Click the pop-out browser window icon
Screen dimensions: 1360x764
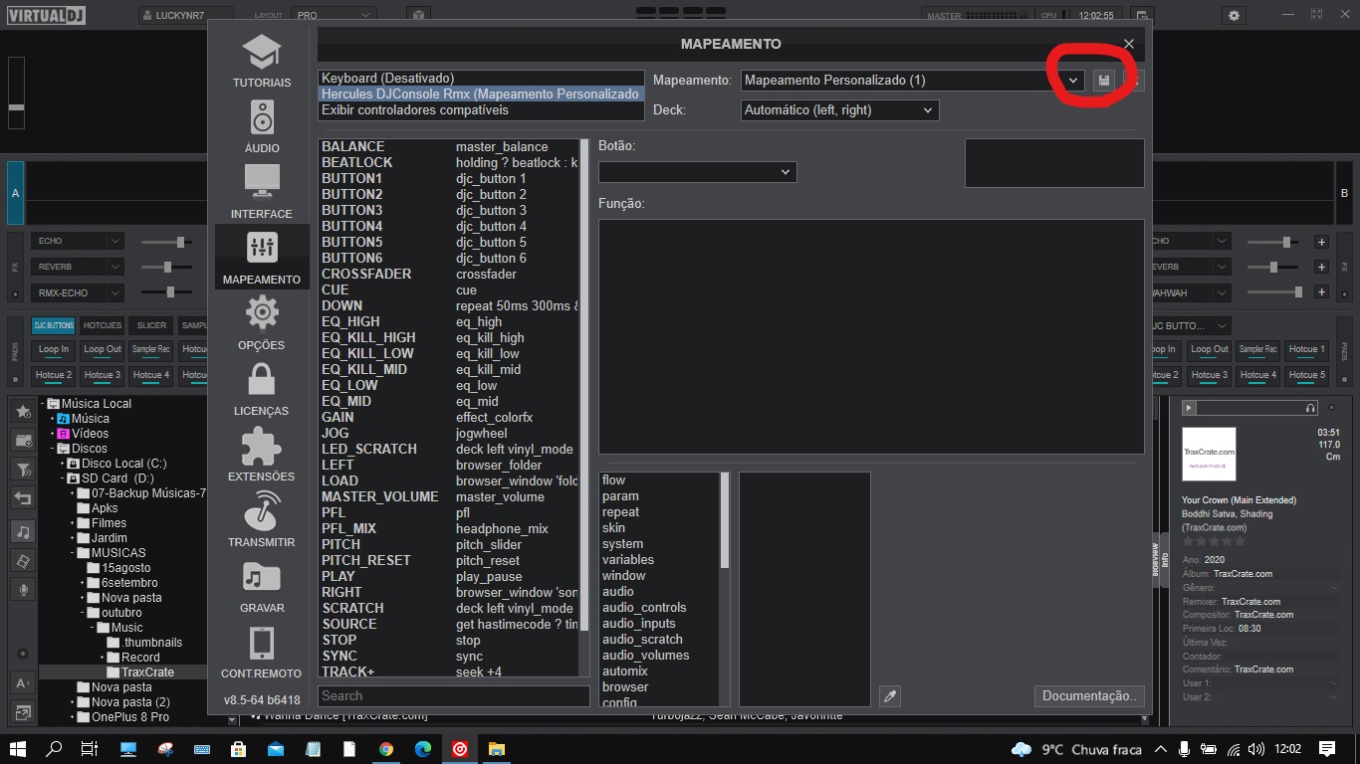coord(23,712)
